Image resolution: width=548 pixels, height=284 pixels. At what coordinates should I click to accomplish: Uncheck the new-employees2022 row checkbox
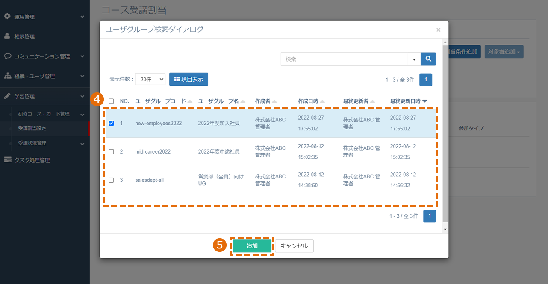pyautogui.click(x=112, y=123)
